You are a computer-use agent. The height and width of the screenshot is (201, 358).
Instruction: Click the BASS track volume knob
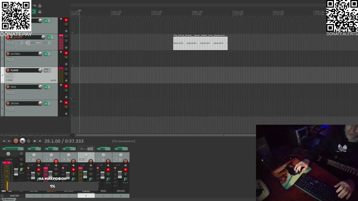[40, 87]
